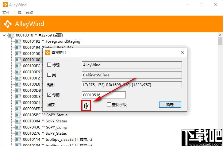Click the scrollbar up arrow

(220, 35)
